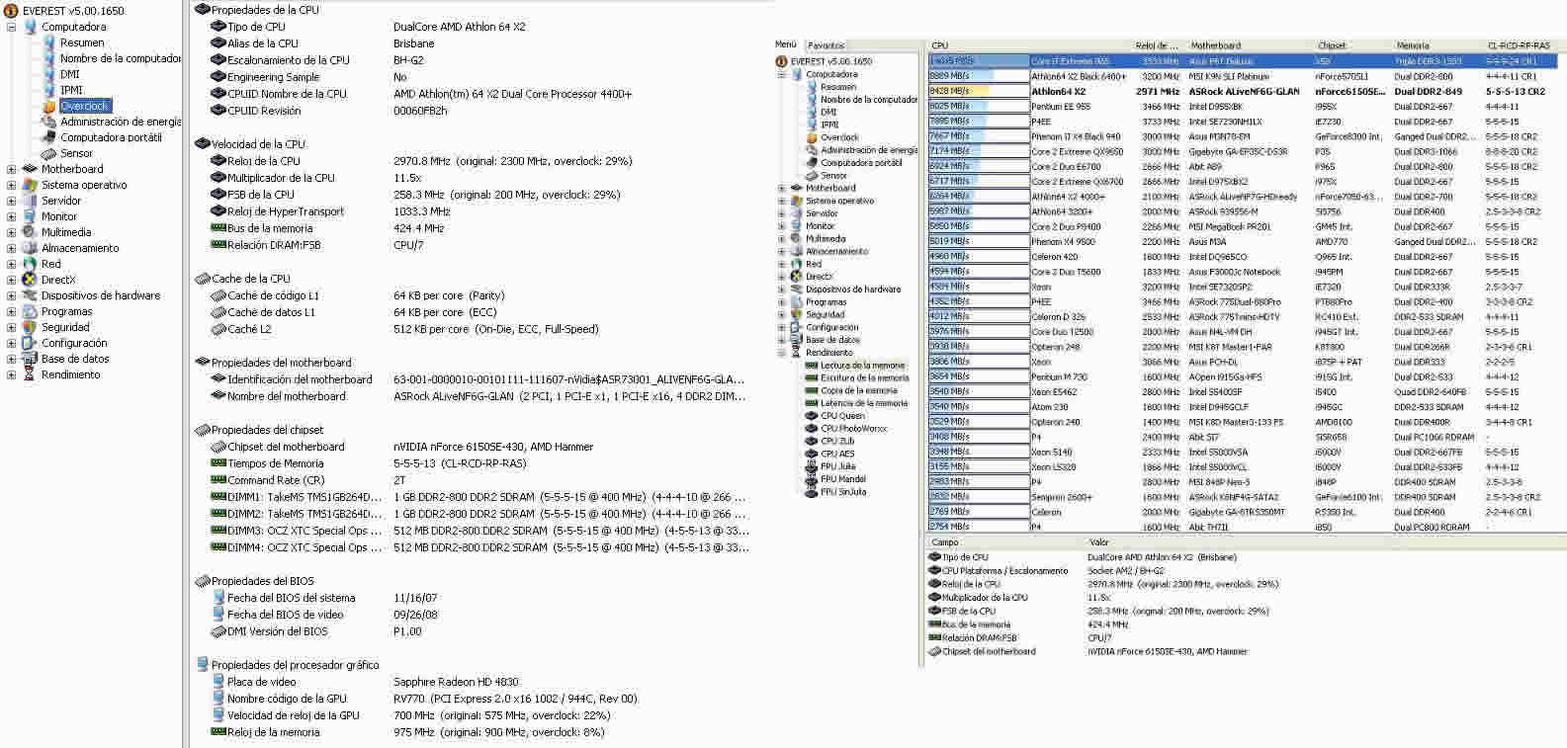Collapse the Rendimiento node in the benchmark window tree
Viewport: 1567px width, 748px height.
[782, 353]
